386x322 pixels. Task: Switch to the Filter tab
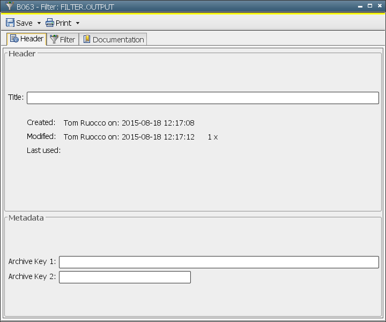[x=67, y=40]
